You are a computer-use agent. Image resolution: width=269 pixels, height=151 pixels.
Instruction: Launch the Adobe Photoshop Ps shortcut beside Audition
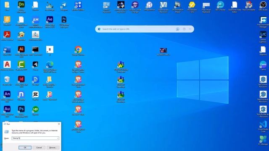(21, 109)
